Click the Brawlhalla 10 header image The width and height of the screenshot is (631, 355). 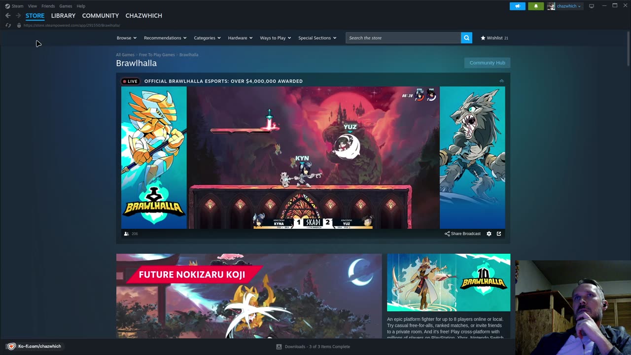tap(449, 283)
